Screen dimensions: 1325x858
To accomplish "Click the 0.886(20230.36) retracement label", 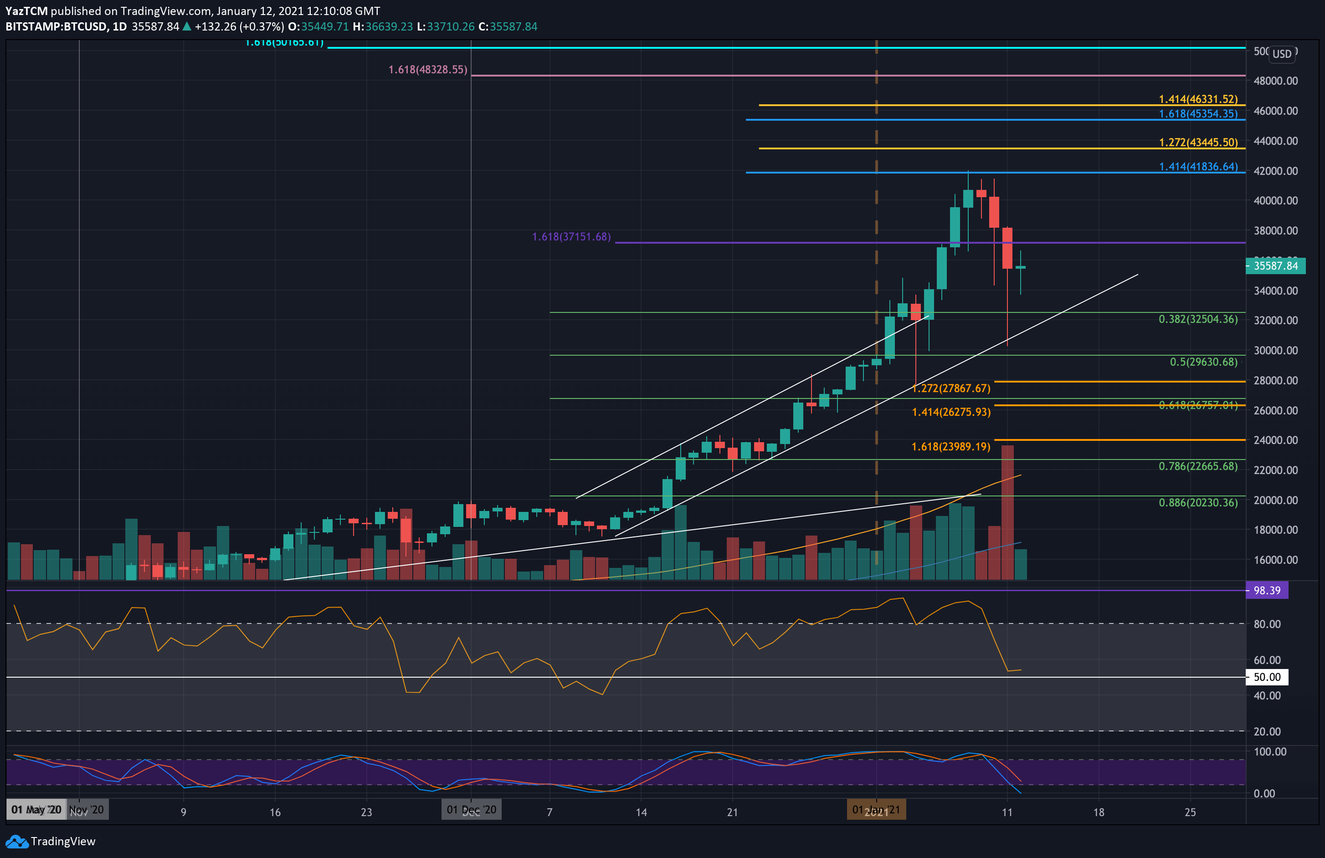I will [1198, 503].
